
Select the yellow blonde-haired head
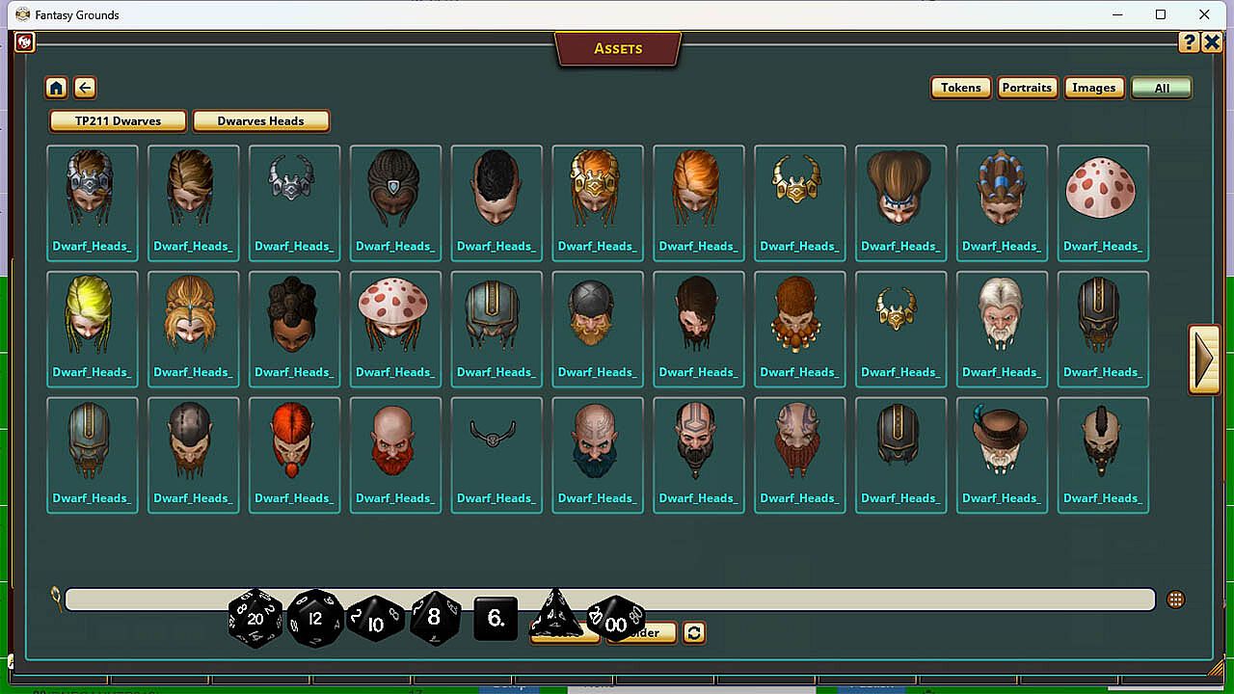pyautogui.click(x=93, y=330)
